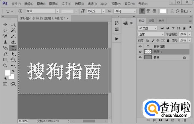Viewport: 194px width, 124px height.
Task: Change screen mode from toolbar
Action: pos(13,84)
